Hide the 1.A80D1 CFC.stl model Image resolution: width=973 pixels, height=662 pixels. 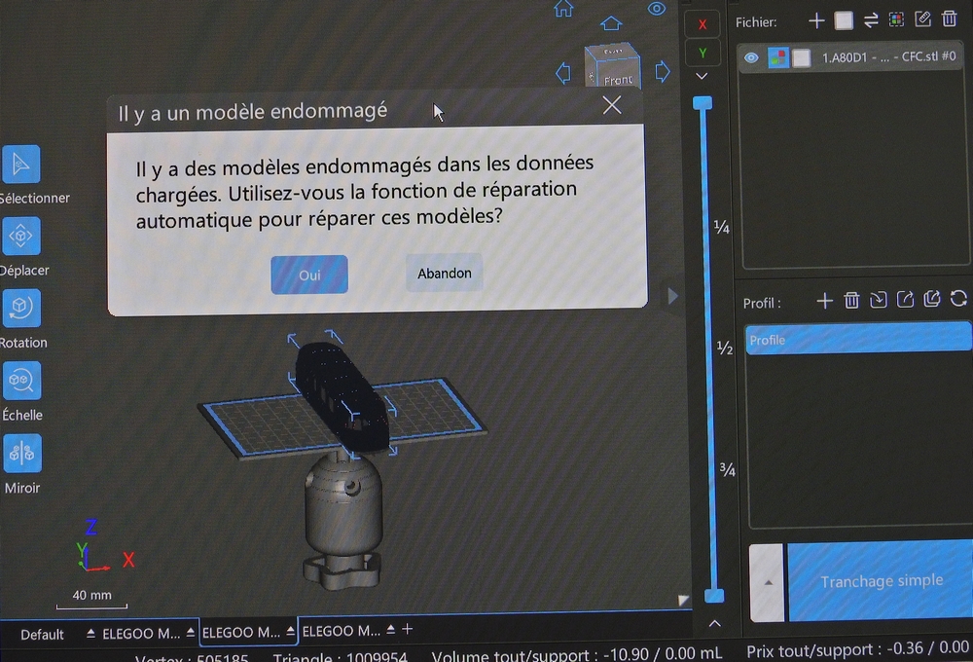point(751,57)
